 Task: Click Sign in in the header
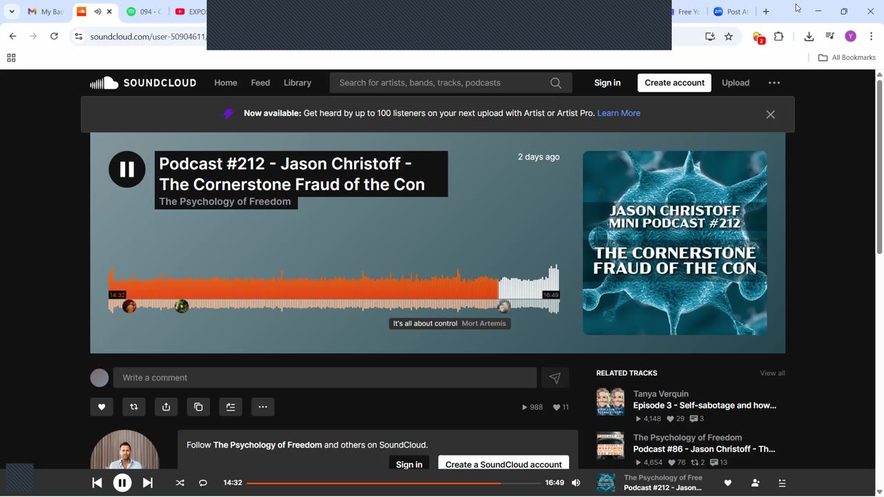608,83
